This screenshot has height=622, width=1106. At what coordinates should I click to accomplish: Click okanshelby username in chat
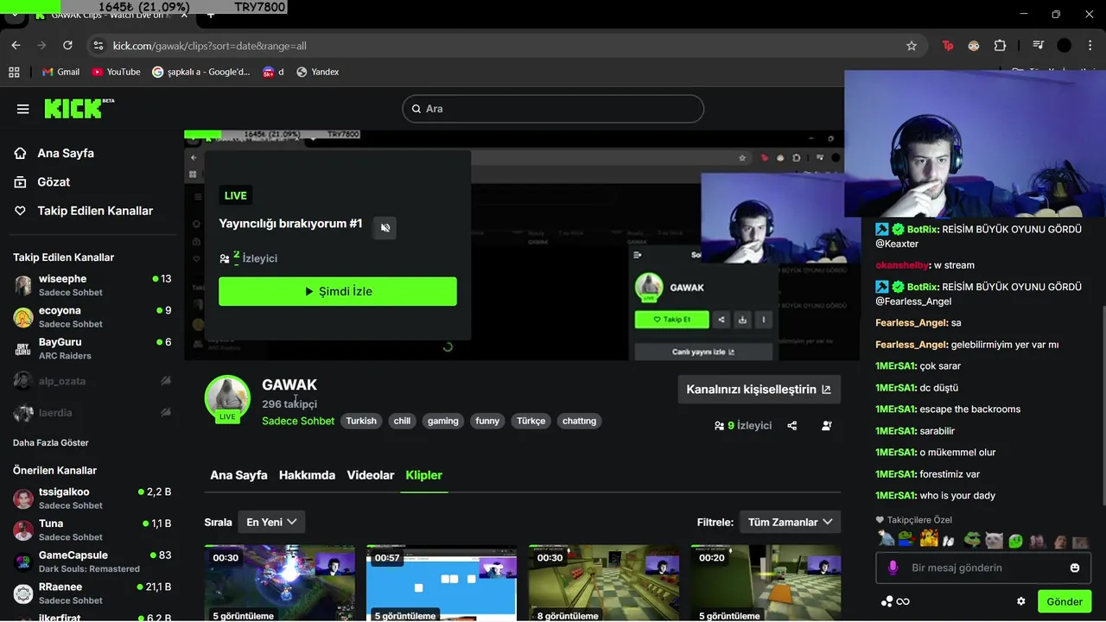pos(902,265)
